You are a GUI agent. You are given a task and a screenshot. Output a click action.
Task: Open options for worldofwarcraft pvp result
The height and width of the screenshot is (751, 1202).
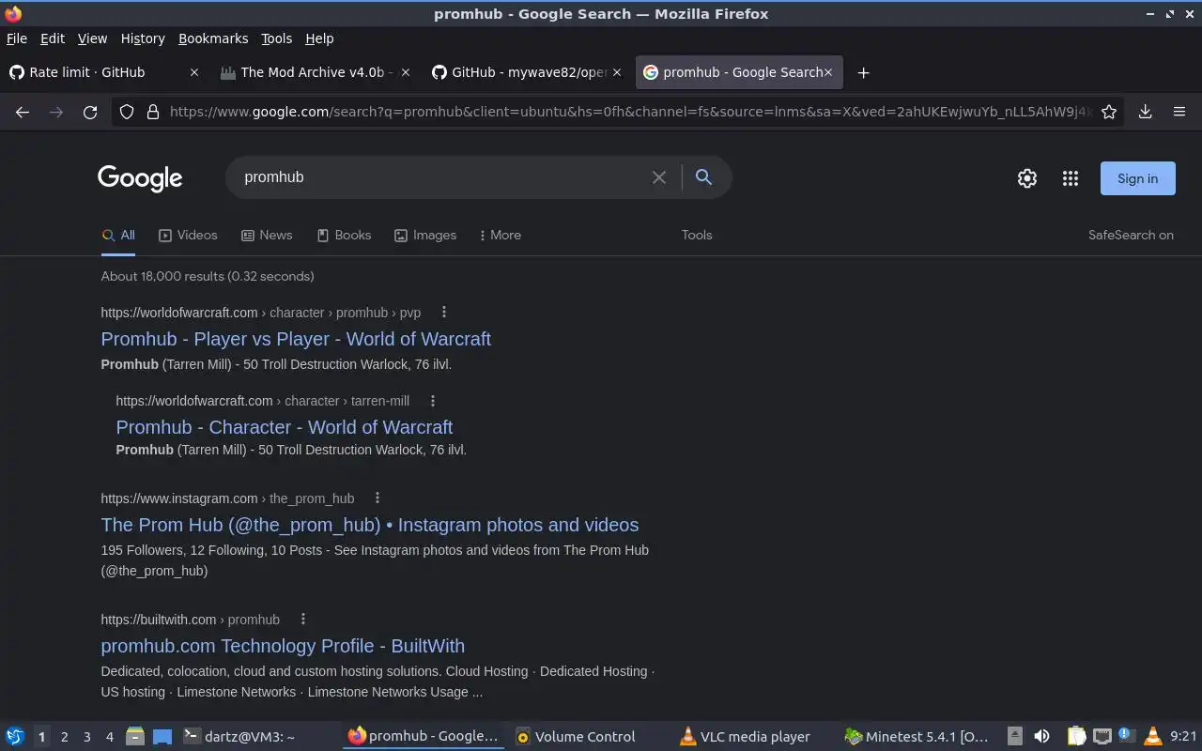(444, 313)
